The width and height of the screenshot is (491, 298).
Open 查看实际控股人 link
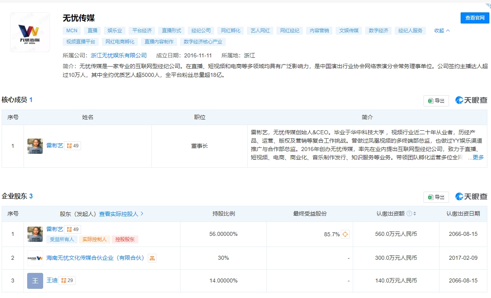(x=121, y=214)
